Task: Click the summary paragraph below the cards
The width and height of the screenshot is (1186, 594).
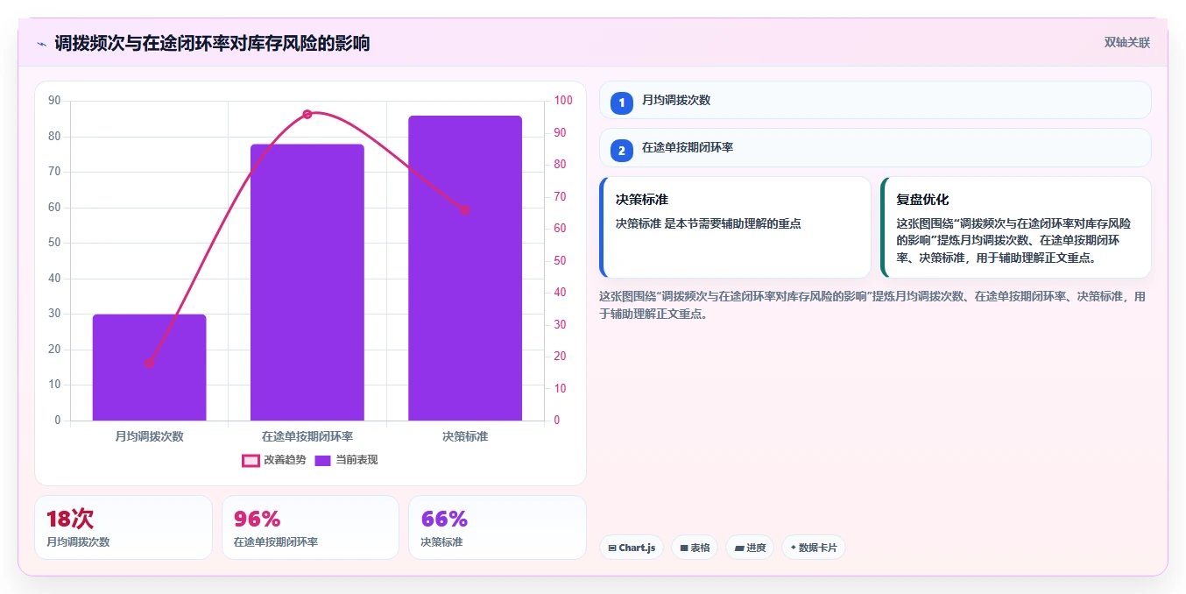Action: [x=872, y=305]
